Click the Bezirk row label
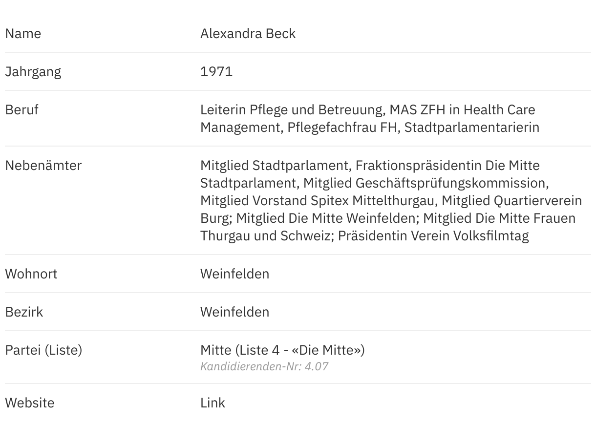 pyautogui.click(x=24, y=312)
